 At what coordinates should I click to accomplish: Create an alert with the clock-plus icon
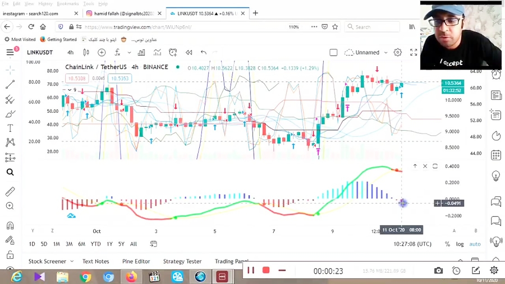pos(173,52)
